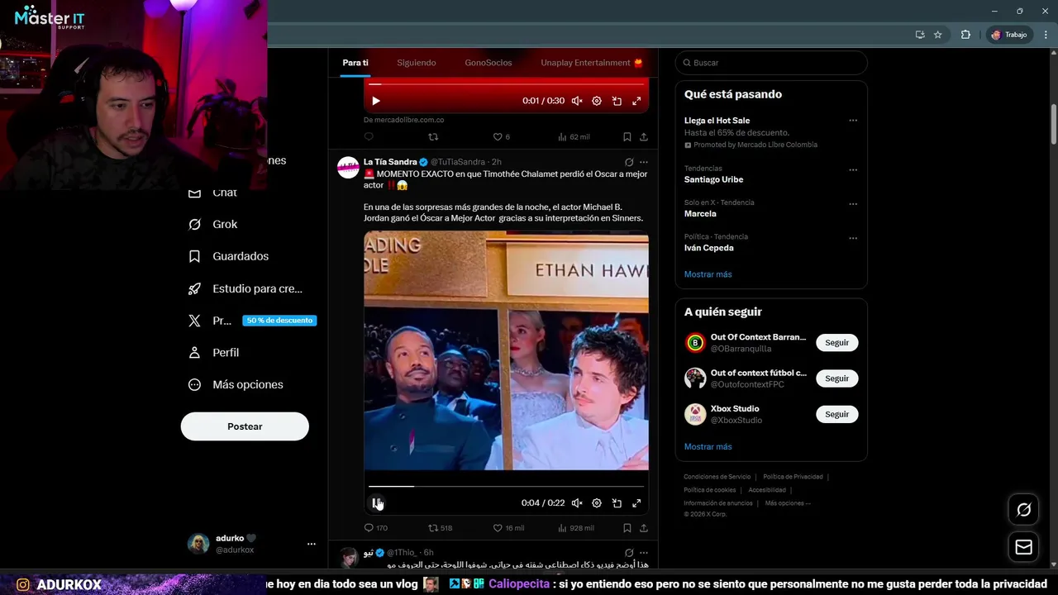View 928 mil analytics on Tía Sandra post
This screenshot has height=595, width=1058.
click(x=576, y=528)
